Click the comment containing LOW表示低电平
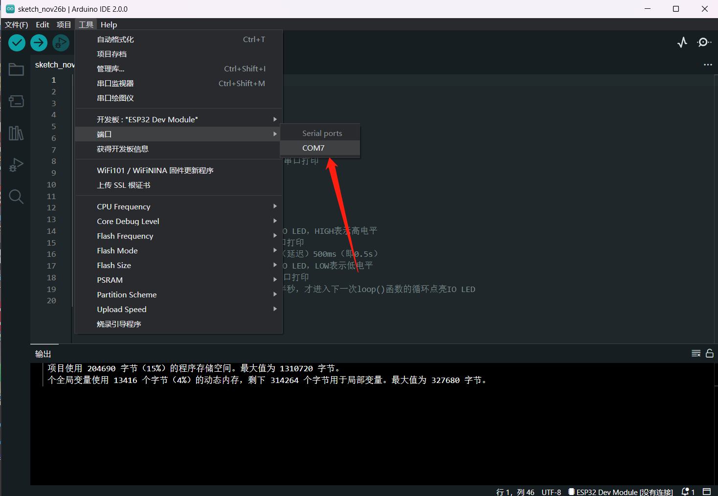The width and height of the screenshot is (718, 496). point(328,266)
